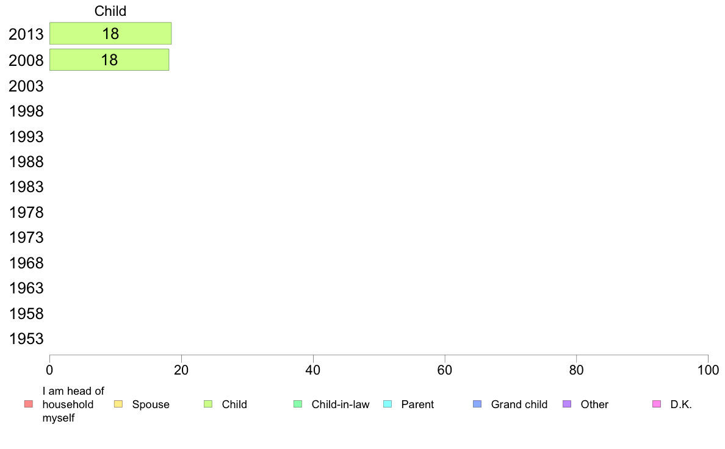Click the 2003 year label
This screenshot has height=449, width=725.
pos(26,86)
